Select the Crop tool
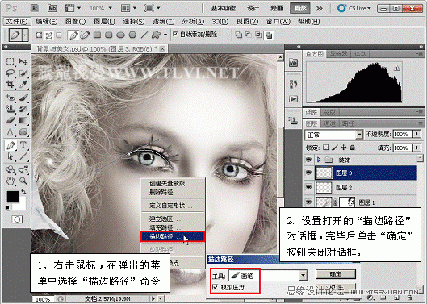Screen dimensions: 427x304 pyautogui.click(x=10, y=84)
